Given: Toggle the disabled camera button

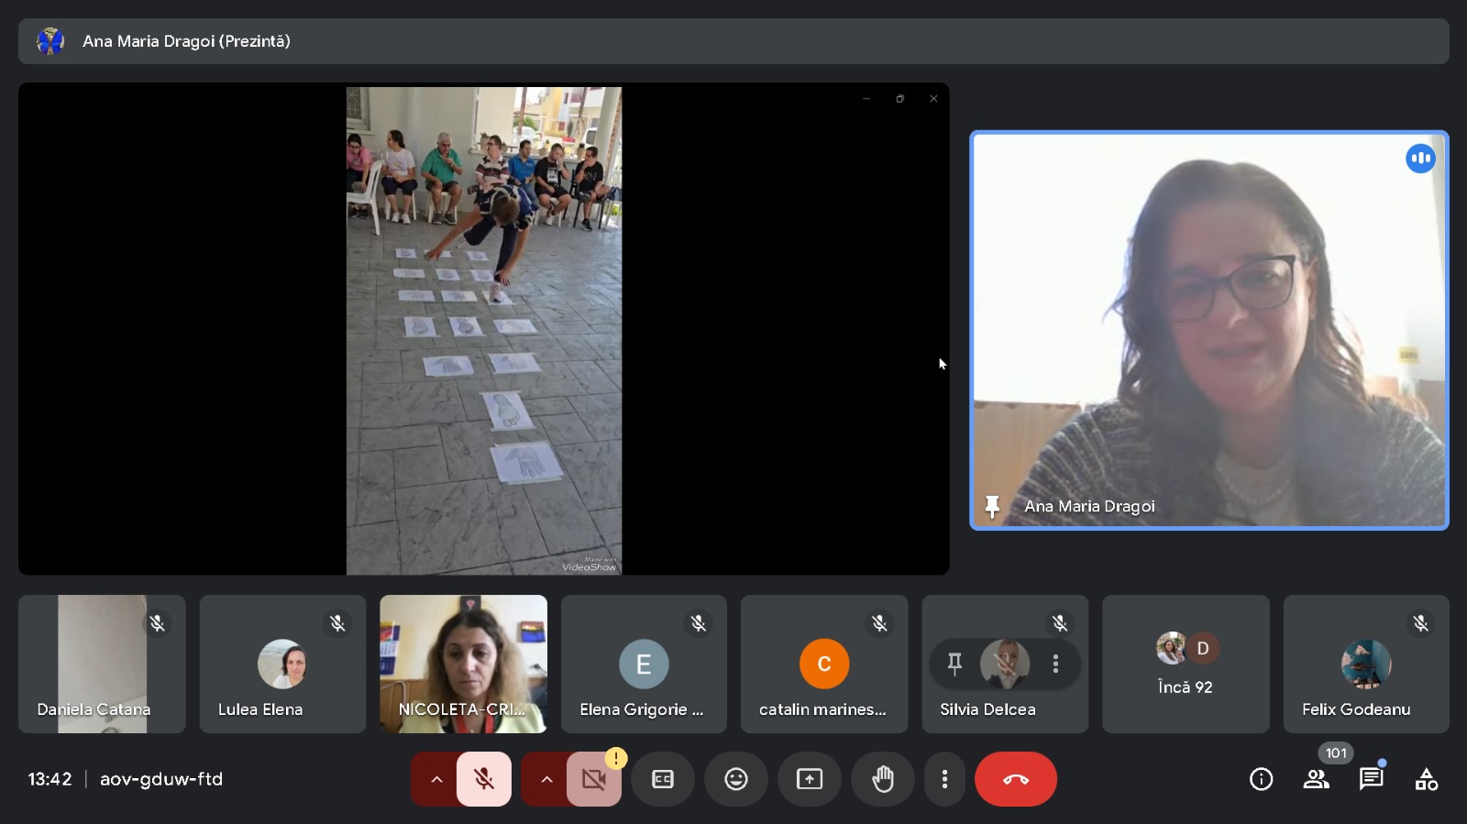Looking at the screenshot, I should (593, 779).
